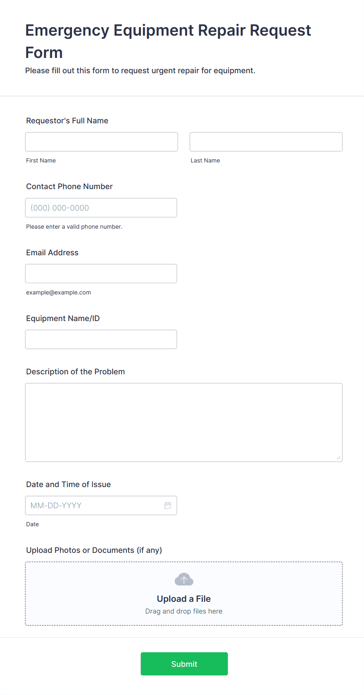364x695 pixels.
Task: Focus the First Name input field
Action: coord(101,142)
